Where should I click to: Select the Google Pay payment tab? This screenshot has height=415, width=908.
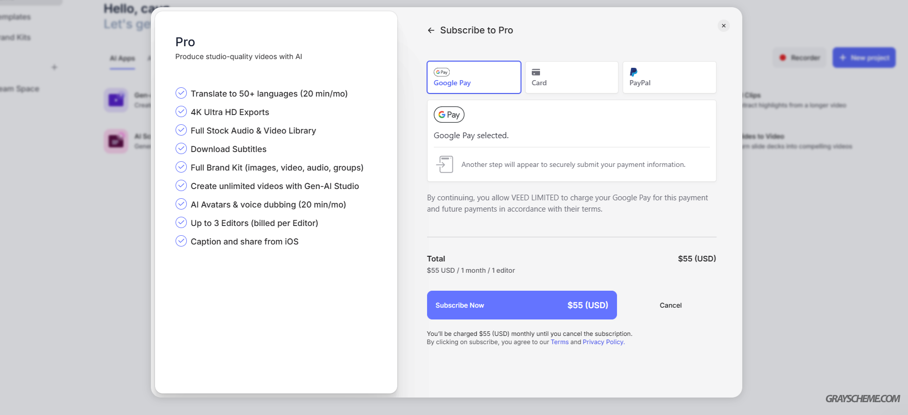(474, 78)
